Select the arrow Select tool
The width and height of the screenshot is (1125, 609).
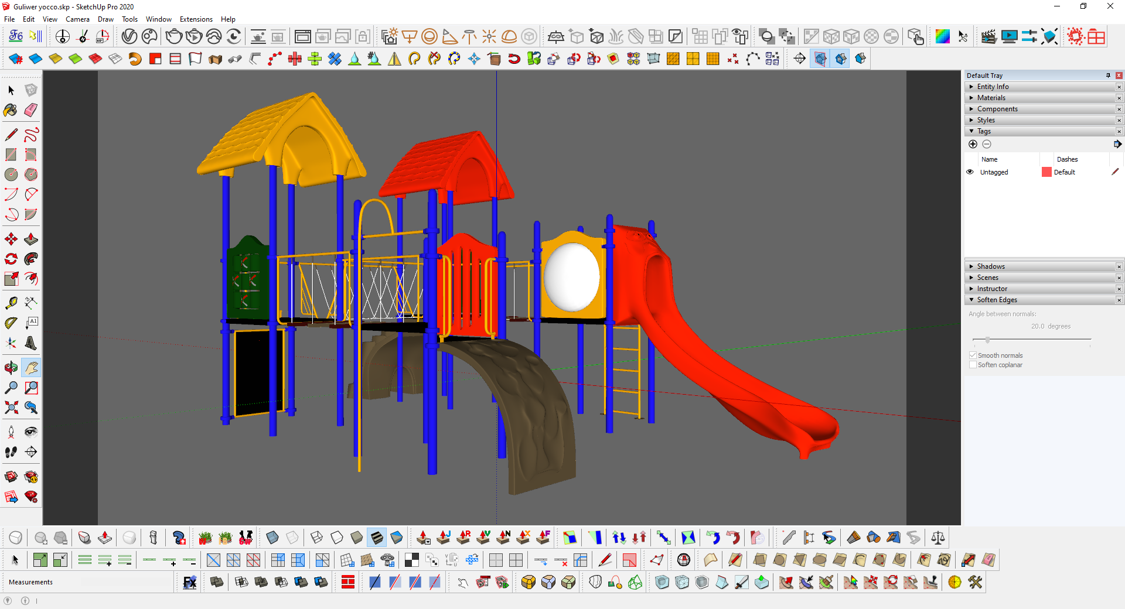point(11,90)
